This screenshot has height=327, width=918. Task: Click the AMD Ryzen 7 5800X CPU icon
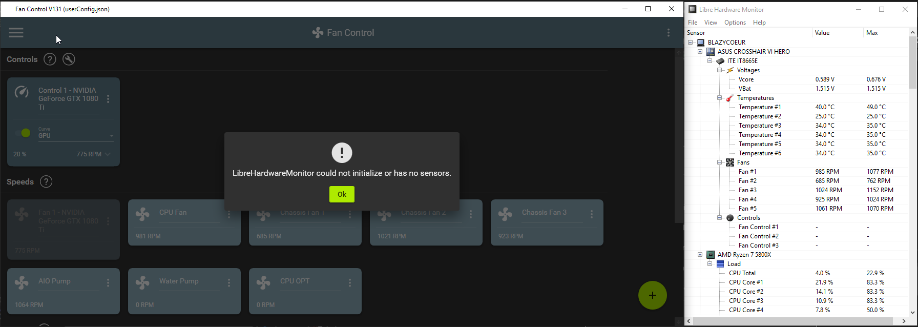(711, 255)
